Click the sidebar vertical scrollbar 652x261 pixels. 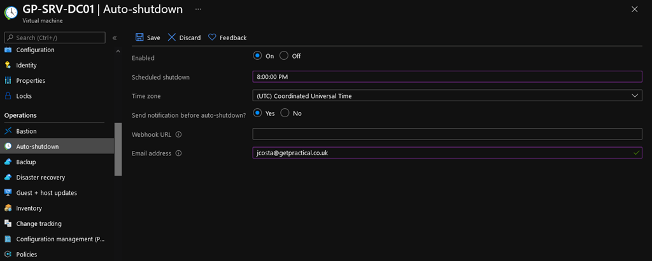click(118, 148)
